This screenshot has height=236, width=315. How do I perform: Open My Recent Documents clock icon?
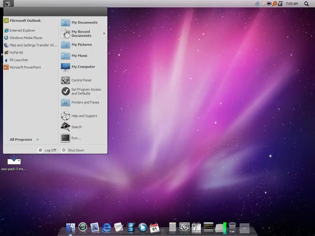66,33
